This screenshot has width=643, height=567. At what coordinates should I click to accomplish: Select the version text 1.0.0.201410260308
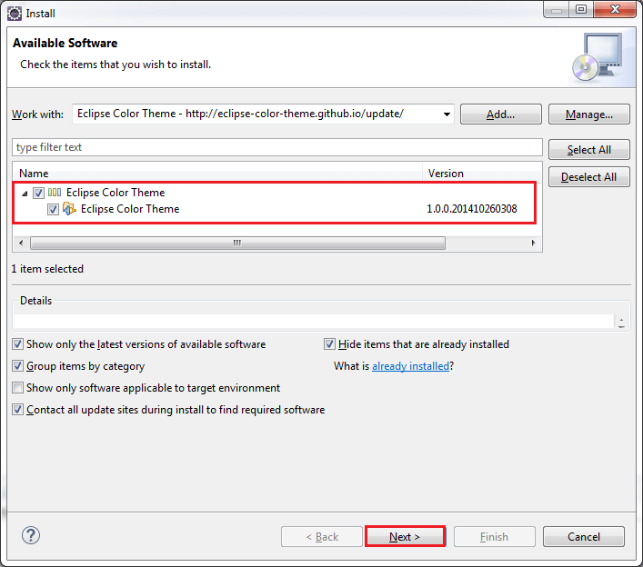472,209
